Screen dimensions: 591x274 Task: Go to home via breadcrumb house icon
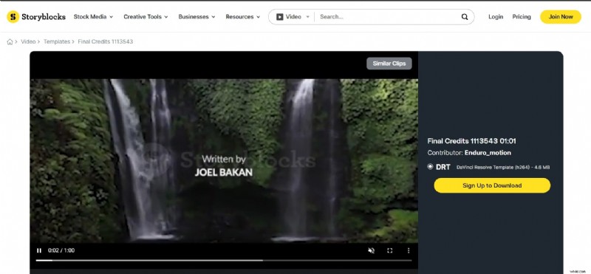(10, 41)
